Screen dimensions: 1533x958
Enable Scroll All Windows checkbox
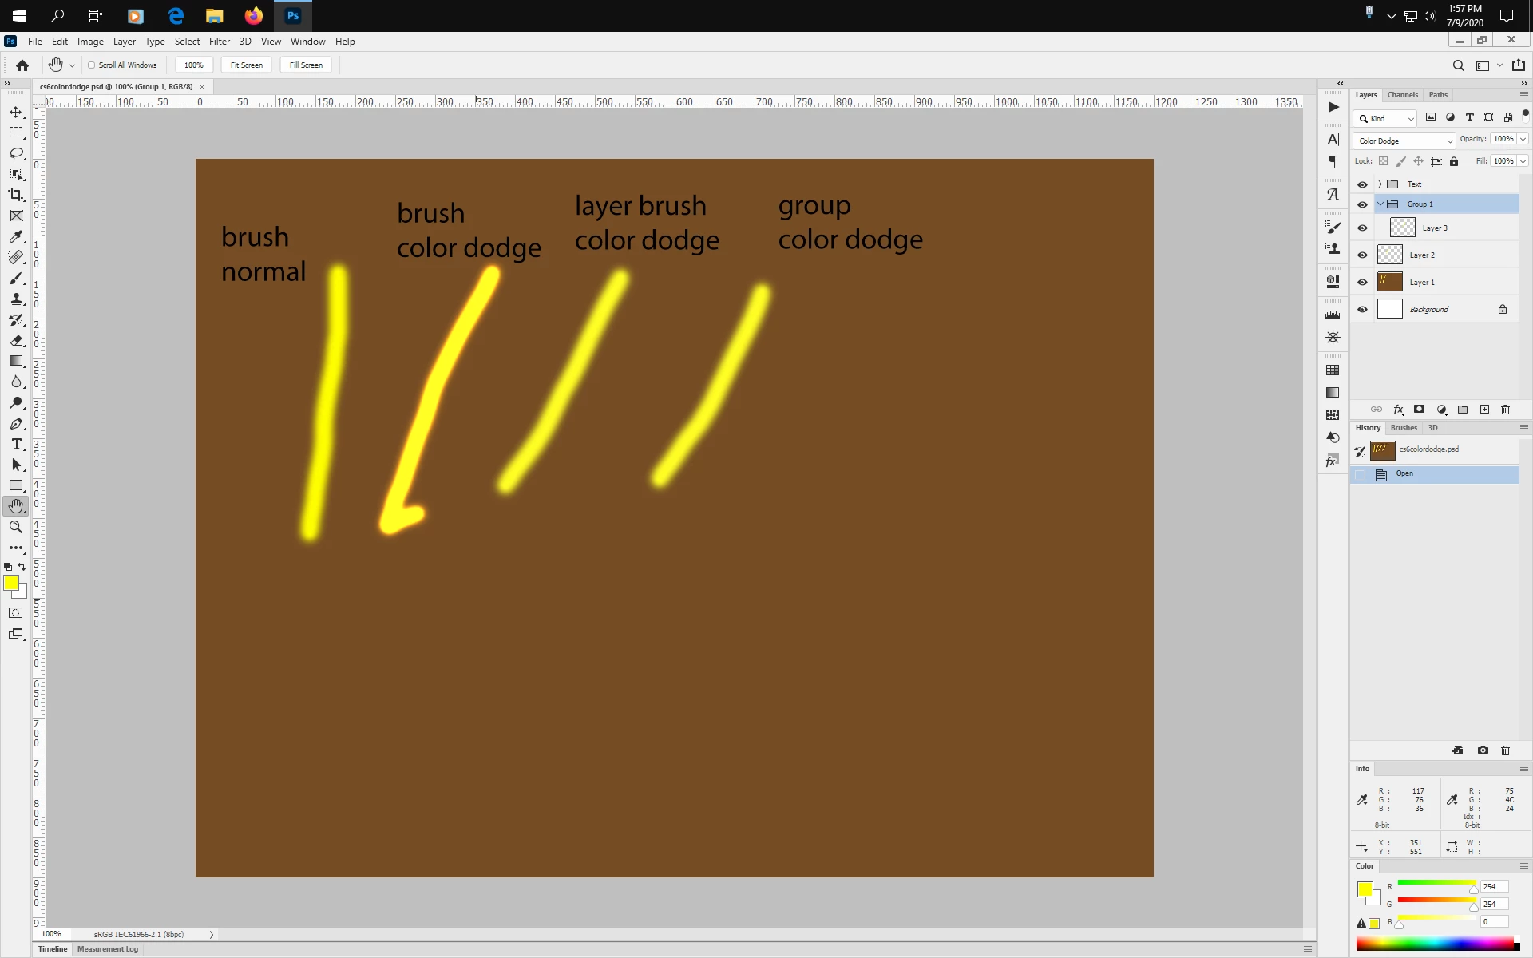(x=91, y=65)
